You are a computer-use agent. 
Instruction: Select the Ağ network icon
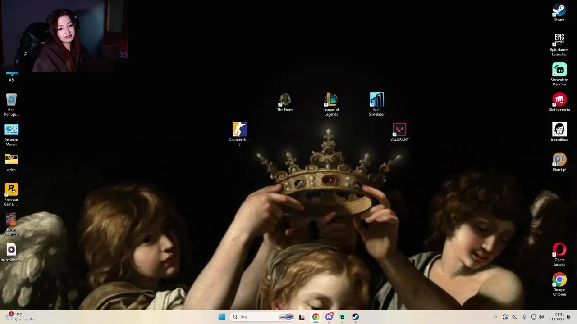point(11,76)
